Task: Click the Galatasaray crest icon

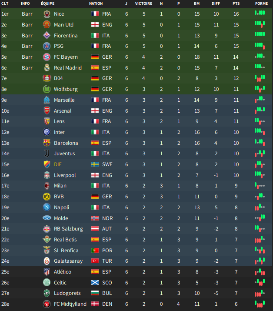Action: click(x=47, y=261)
